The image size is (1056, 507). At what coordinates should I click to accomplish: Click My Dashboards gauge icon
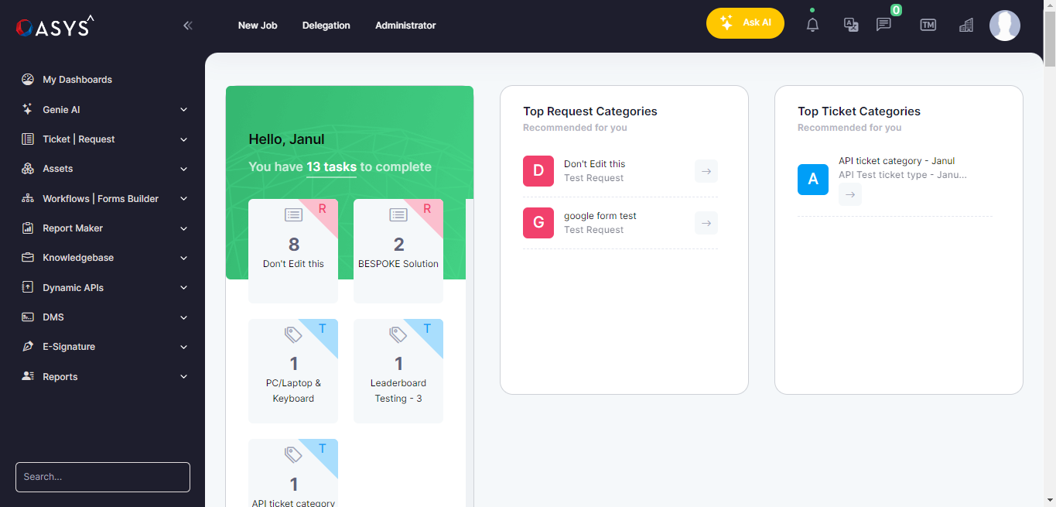pos(28,79)
